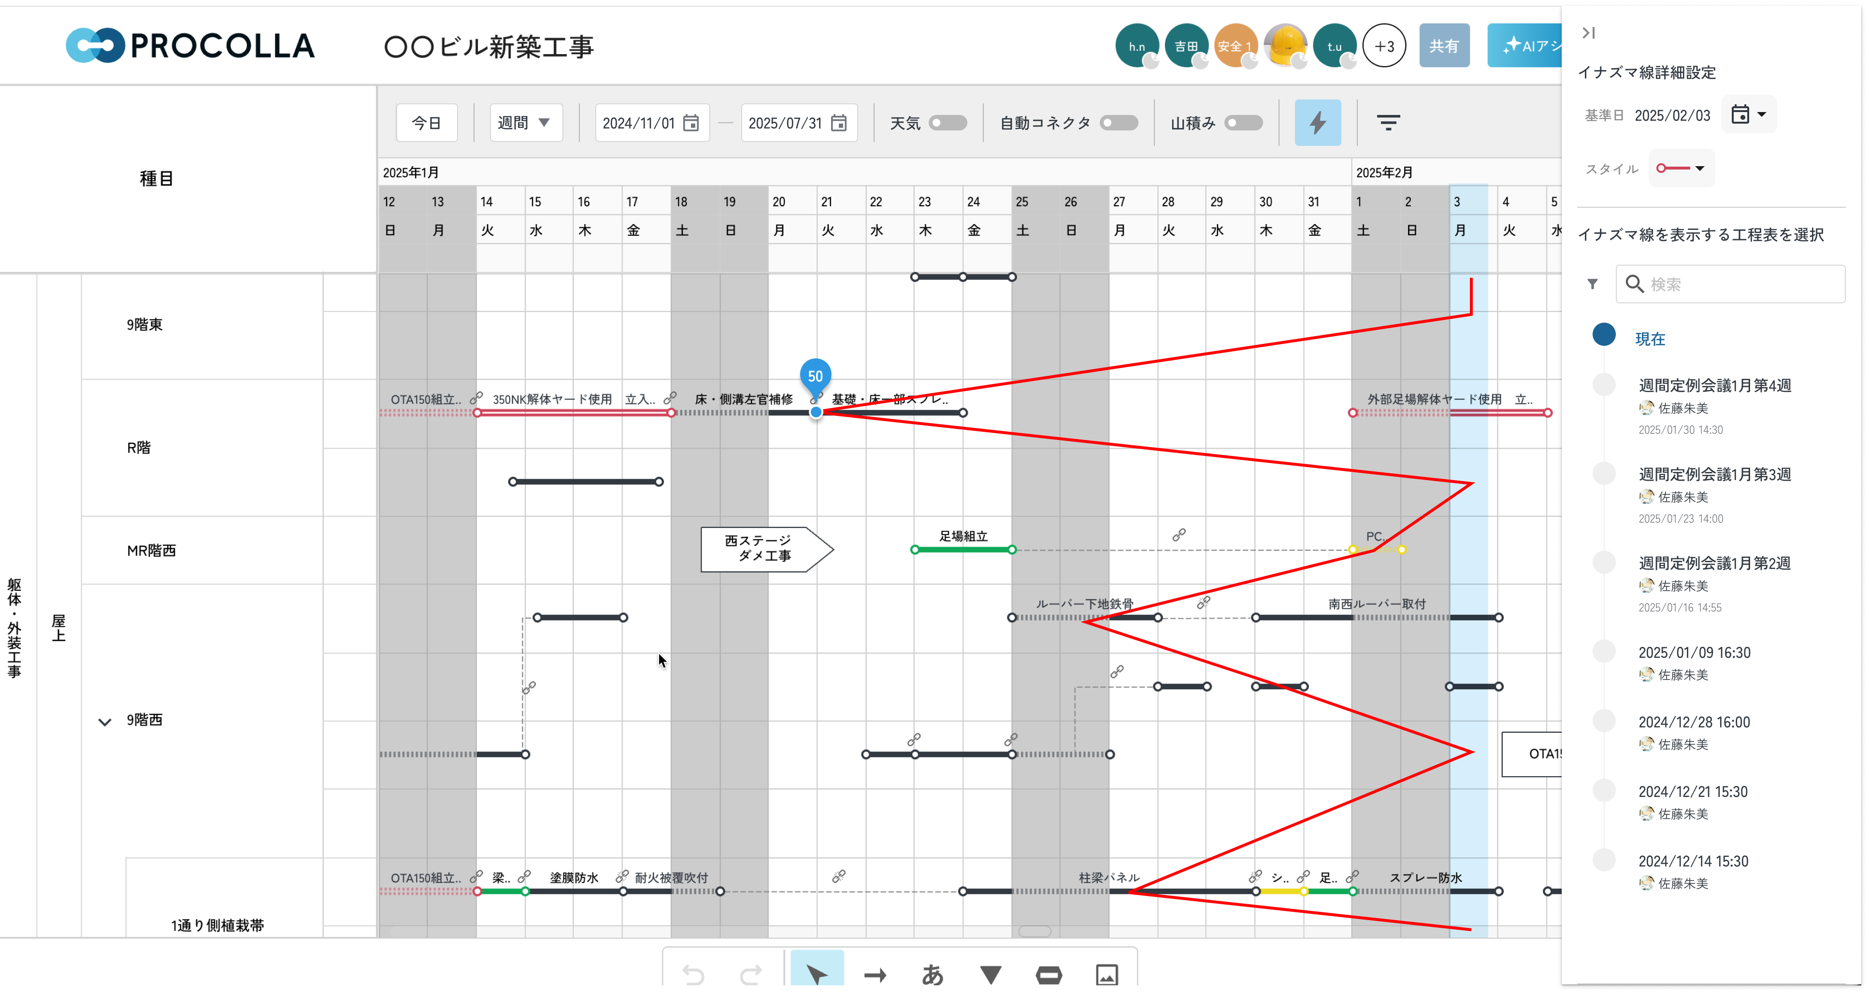Select the hexagon bar tool

point(1049,974)
